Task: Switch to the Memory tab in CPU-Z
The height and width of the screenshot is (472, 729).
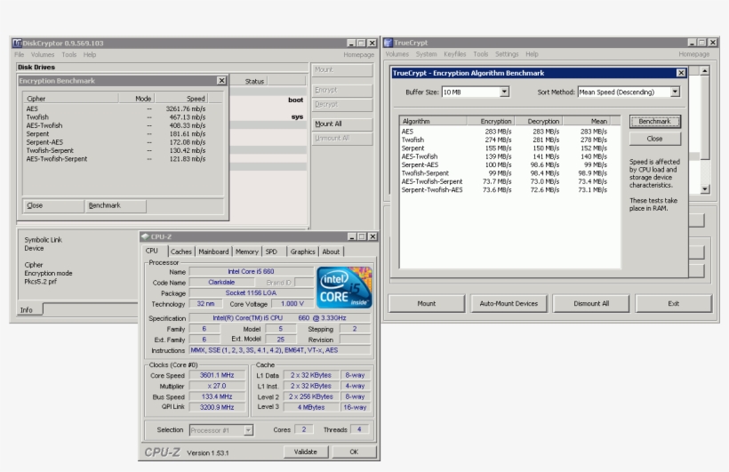Action: [x=247, y=252]
